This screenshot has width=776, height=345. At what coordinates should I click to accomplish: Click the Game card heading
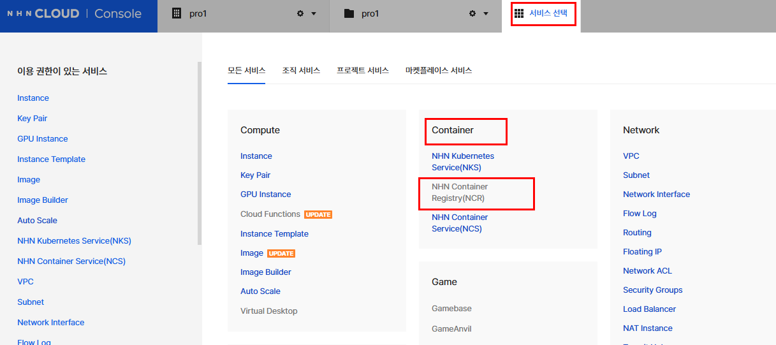pyautogui.click(x=444, y=282)
